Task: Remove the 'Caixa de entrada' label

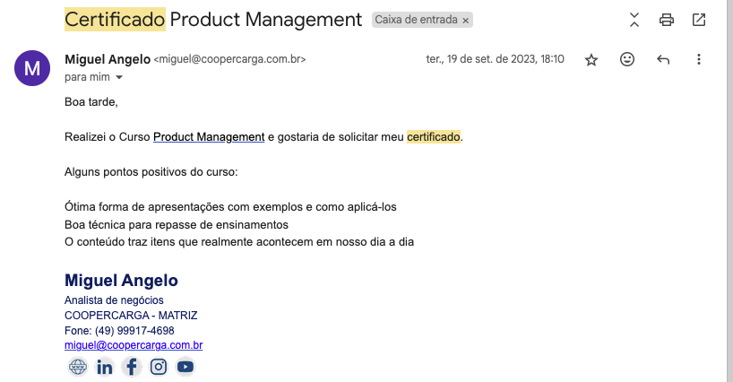Action: (466, 20)
